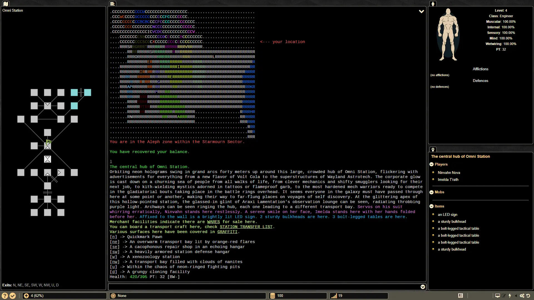Go southeast via the [se] exit link
This screenshot has height=300, width=534.
[115, 247]
